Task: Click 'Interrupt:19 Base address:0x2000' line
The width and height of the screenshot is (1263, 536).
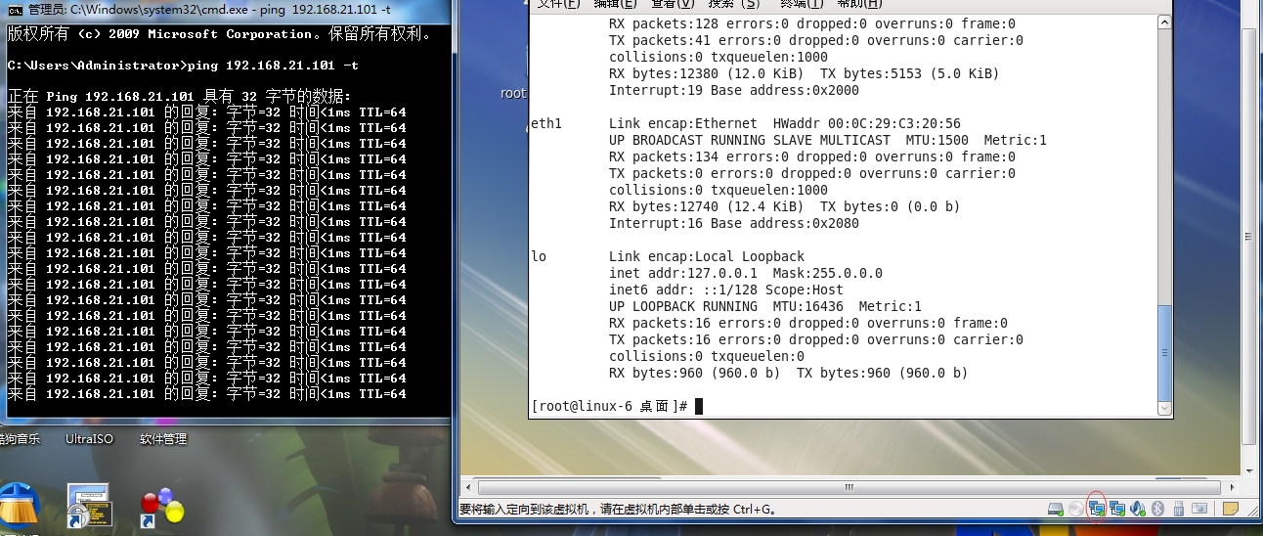Action: tap(734, 90)
